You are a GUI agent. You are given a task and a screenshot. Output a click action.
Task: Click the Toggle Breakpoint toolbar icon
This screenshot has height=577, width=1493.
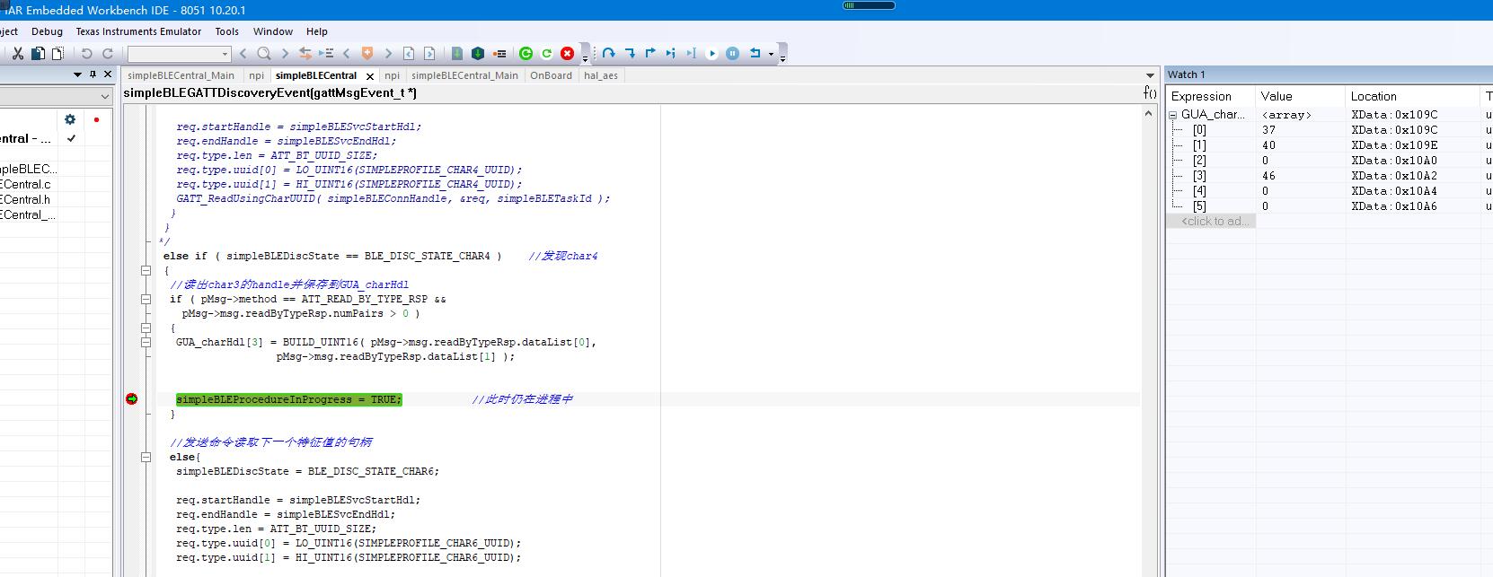pyautogui.click(x=499, y=54)
